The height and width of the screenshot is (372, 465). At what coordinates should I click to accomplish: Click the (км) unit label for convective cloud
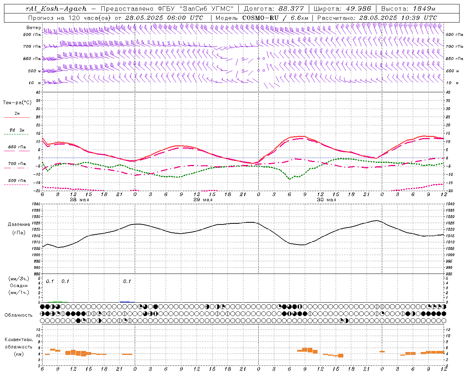19,353
